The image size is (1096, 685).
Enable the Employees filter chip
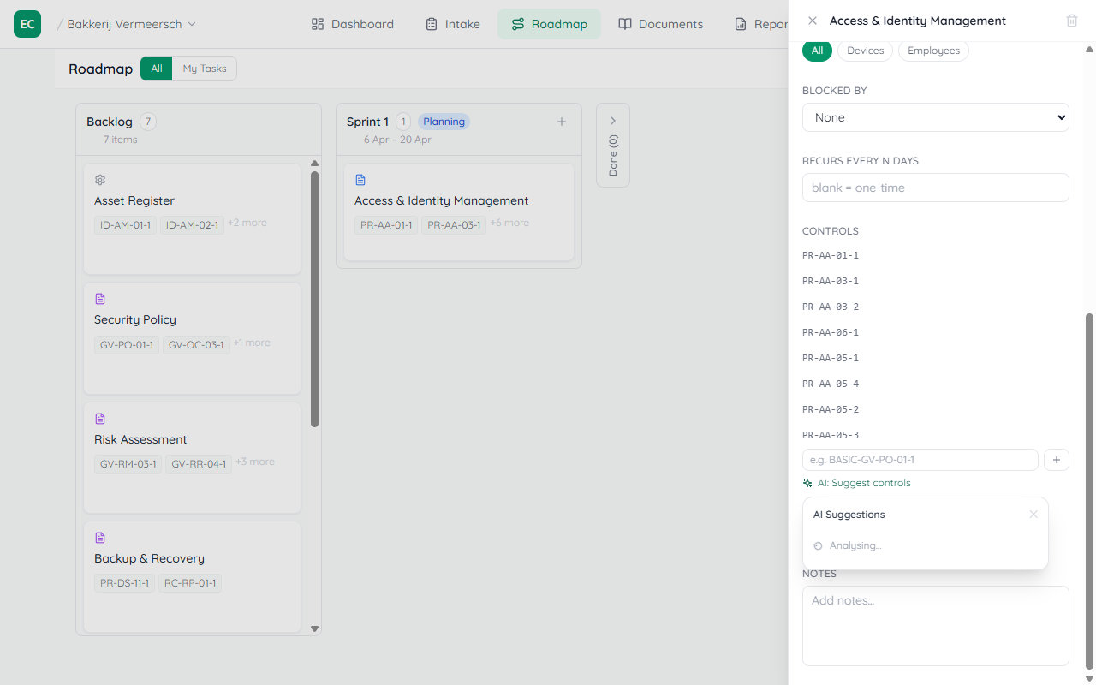[933, 51]
